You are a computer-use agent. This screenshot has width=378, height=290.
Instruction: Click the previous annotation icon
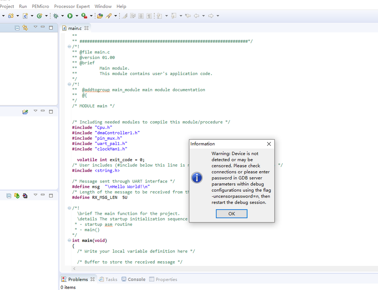pyautogui.click(x=174, y=16)
